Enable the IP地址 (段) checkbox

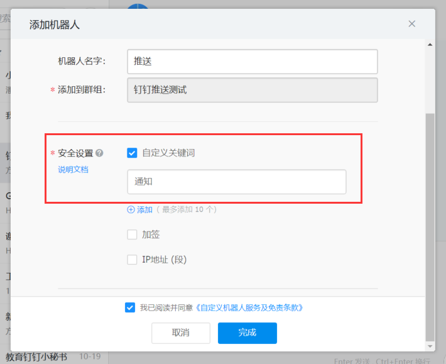(x=132, y=260)
